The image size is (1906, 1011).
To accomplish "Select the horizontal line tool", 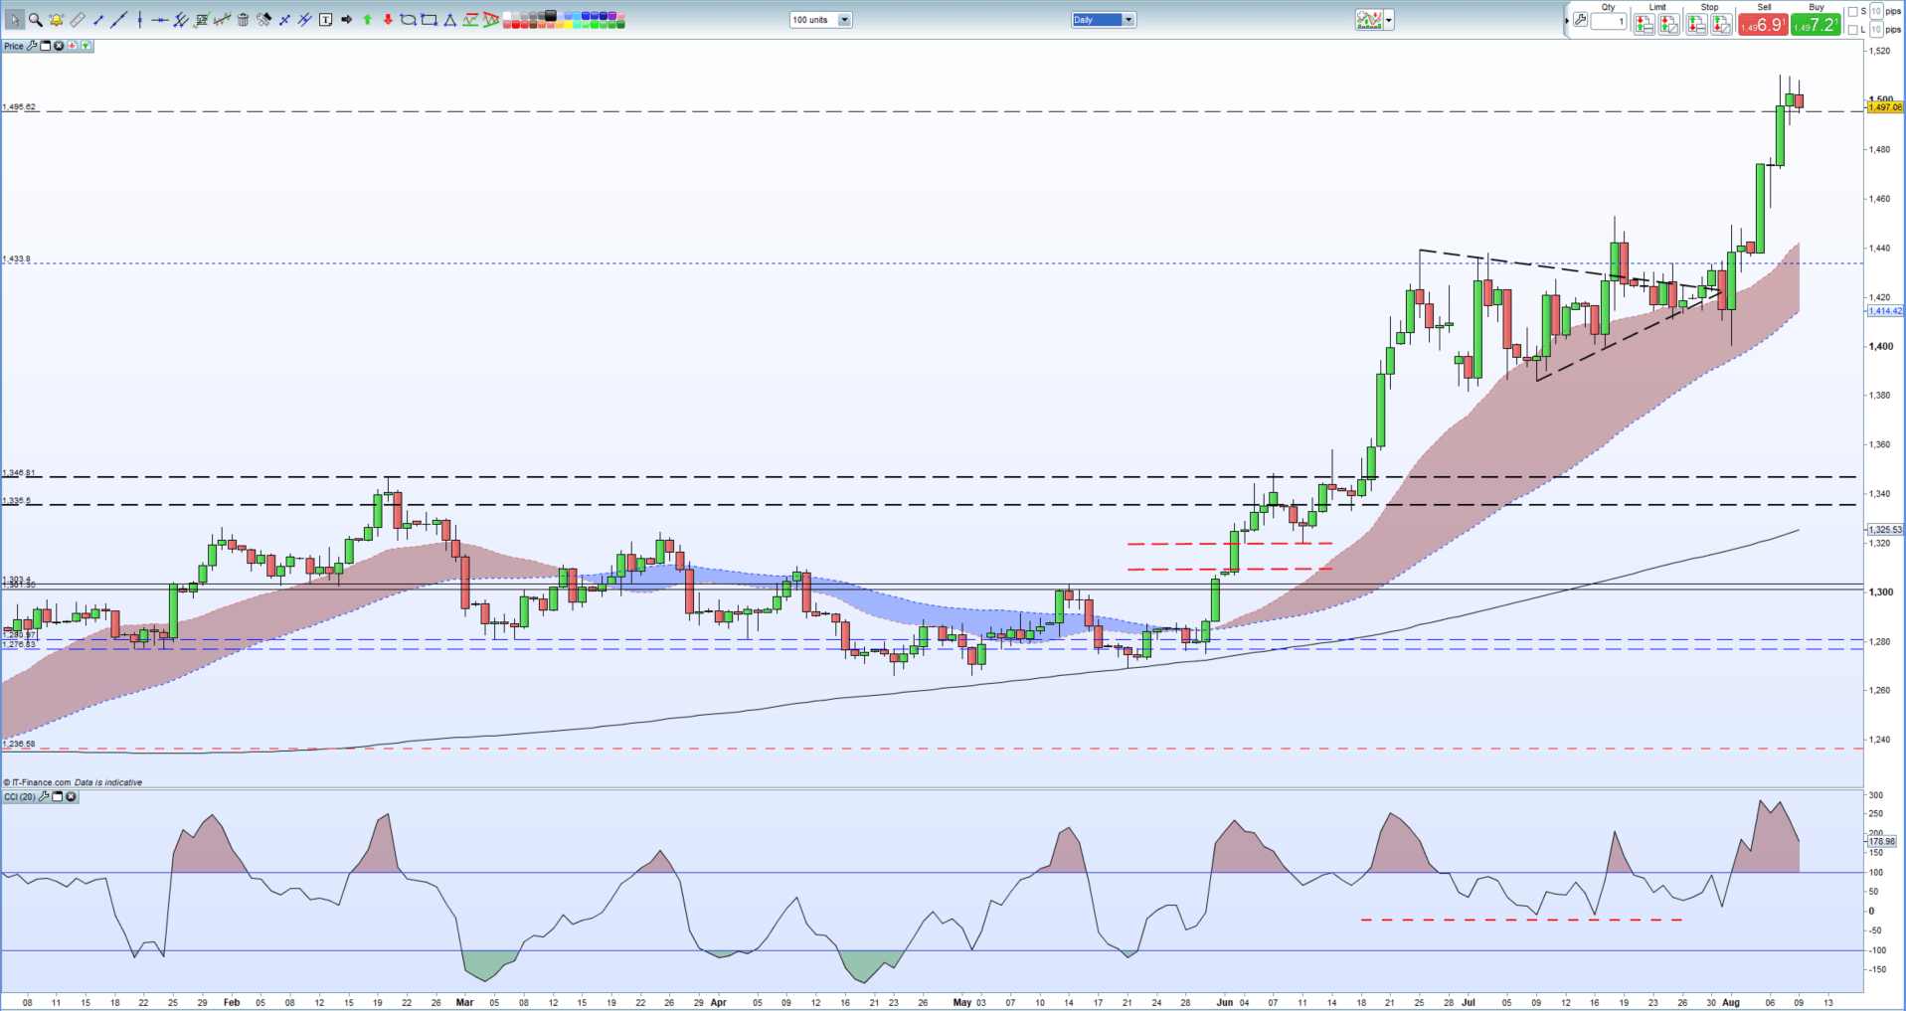I will 160,20.
